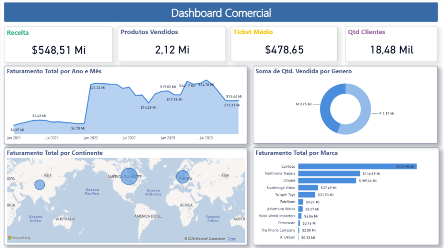Select the Austrália map label

[65, 219]
